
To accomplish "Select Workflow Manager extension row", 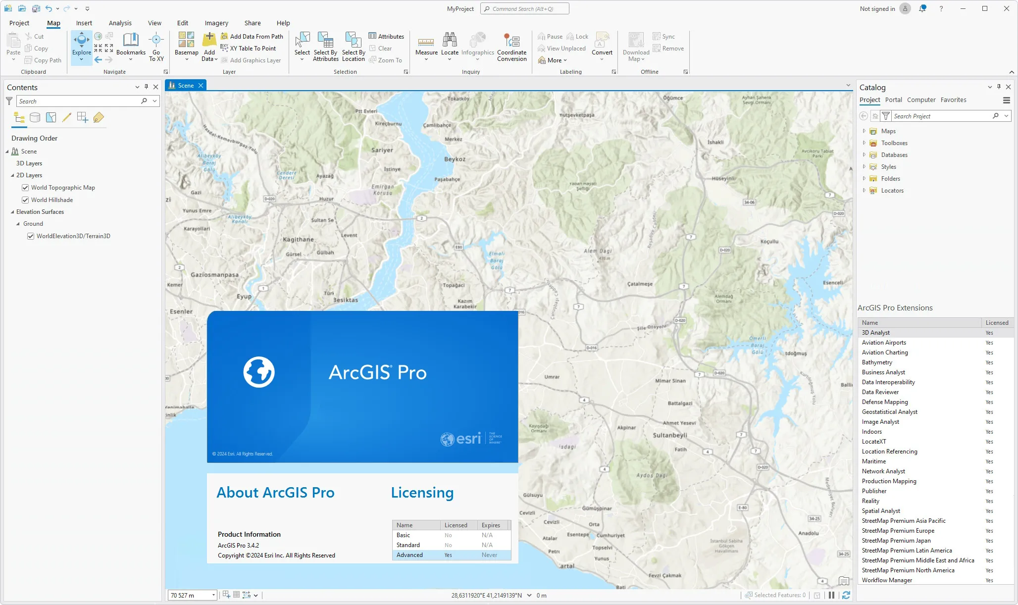I will click(935, 580).
